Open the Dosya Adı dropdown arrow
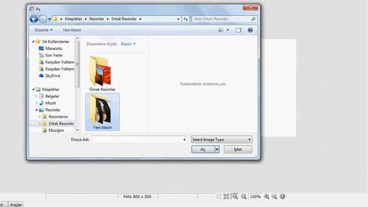 pos(184,140)
